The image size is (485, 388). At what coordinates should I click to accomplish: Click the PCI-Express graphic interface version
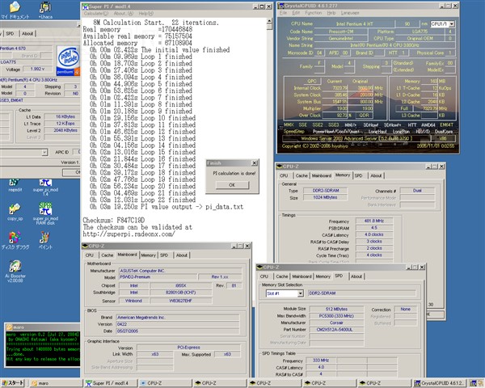click(188, 348)
